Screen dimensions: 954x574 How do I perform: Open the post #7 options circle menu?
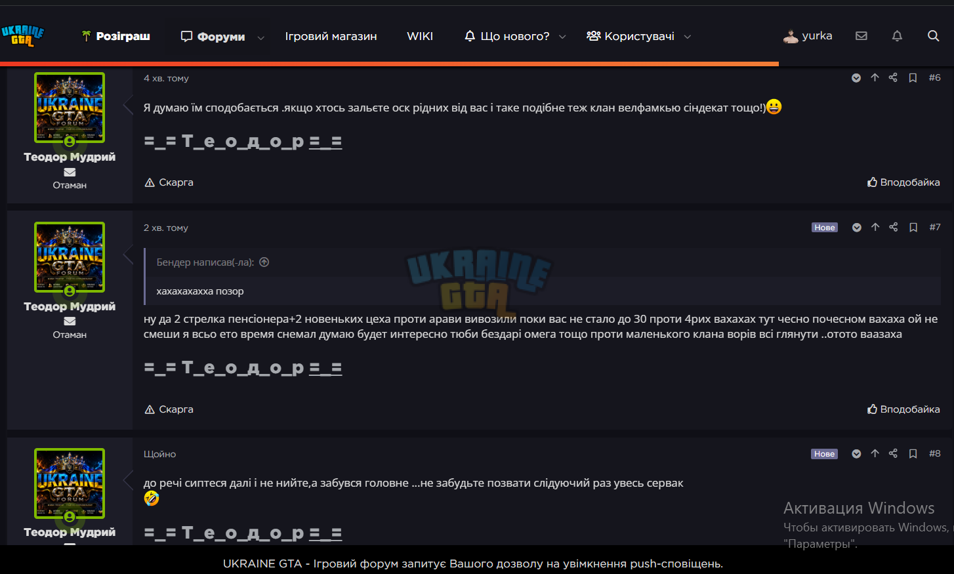856,228
